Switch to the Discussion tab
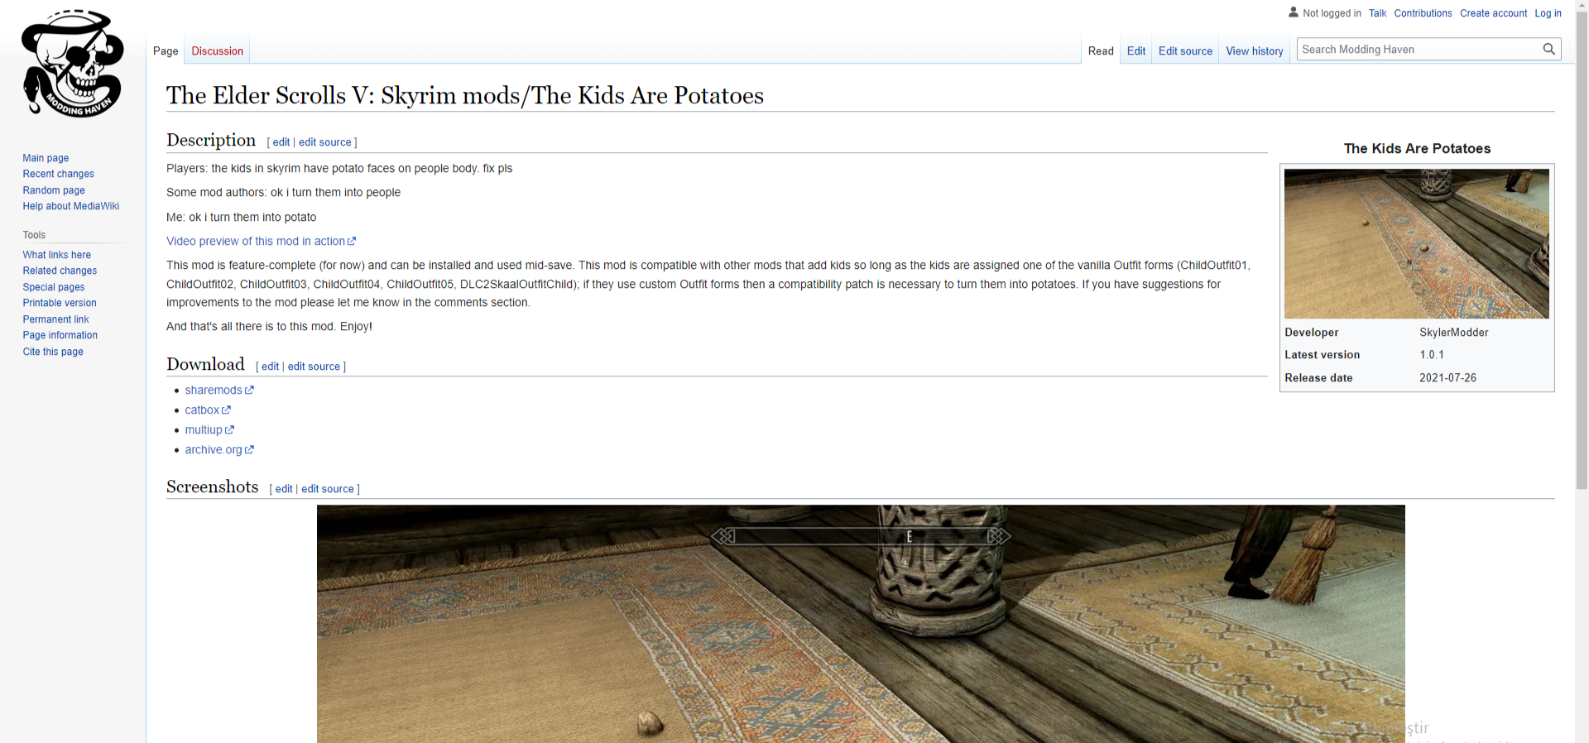1589x743 pixels. coord(218,51)
